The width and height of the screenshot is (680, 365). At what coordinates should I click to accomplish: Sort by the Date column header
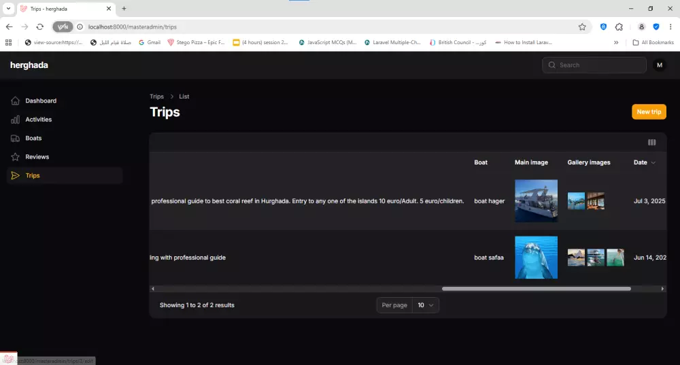point(644,162)
